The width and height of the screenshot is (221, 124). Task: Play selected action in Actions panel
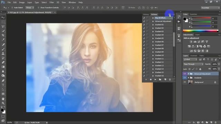click(x=155, y=80)
